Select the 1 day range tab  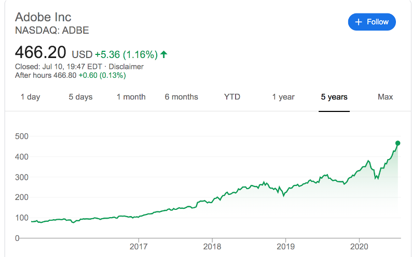pyautogui.click(x=31, y=97)
